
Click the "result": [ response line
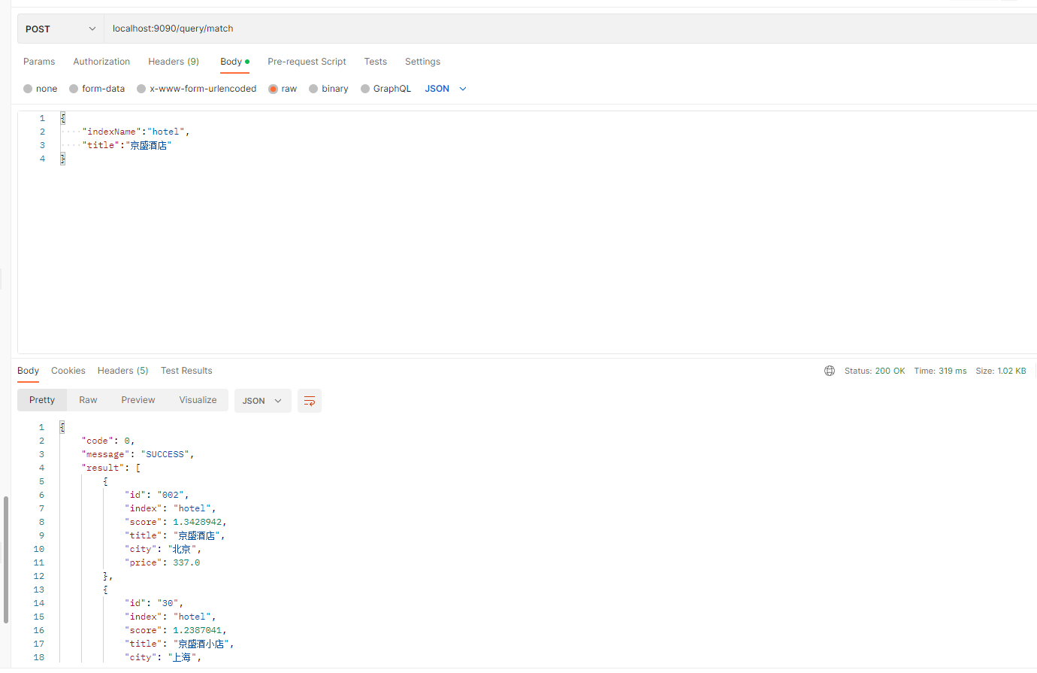tap(111, 468)
